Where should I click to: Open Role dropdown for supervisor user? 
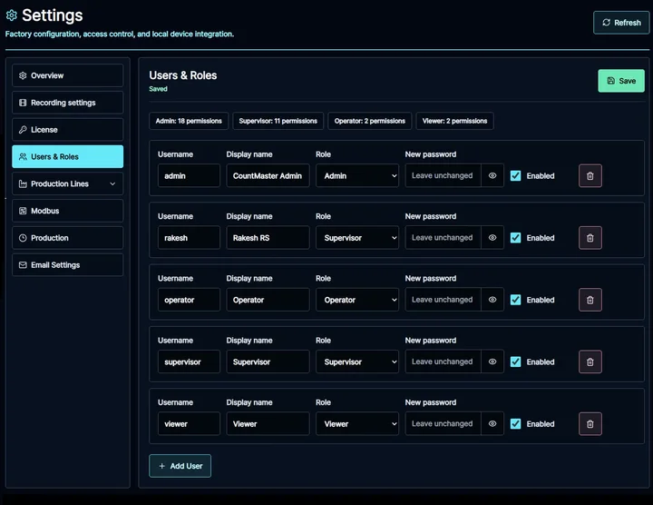click(357, 362)
